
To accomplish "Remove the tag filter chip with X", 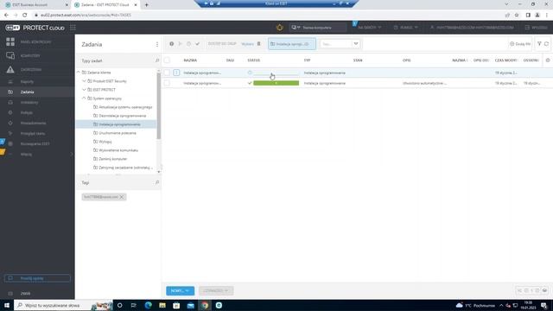I will pos(122,197).
